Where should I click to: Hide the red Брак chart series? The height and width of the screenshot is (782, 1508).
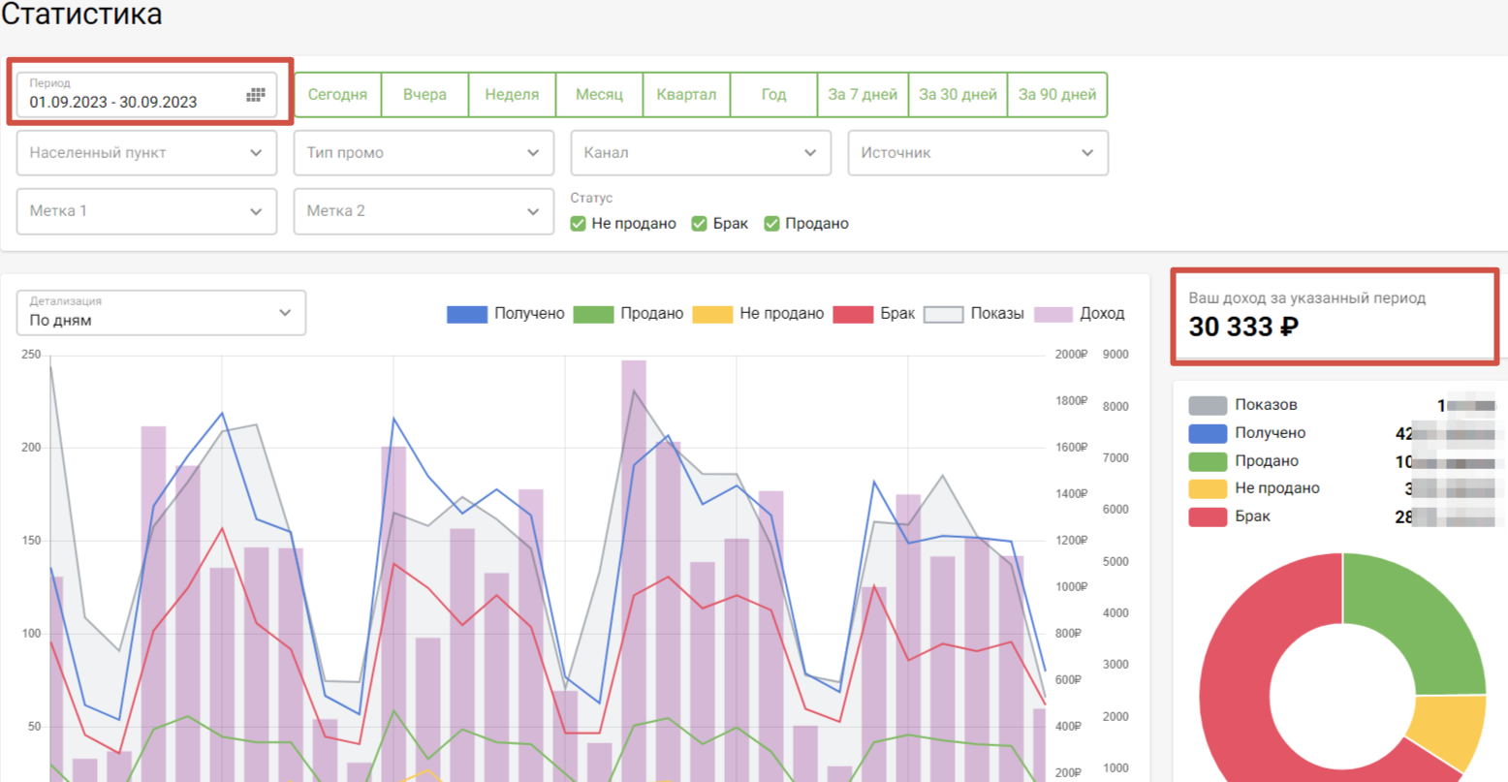coord(853,314)
